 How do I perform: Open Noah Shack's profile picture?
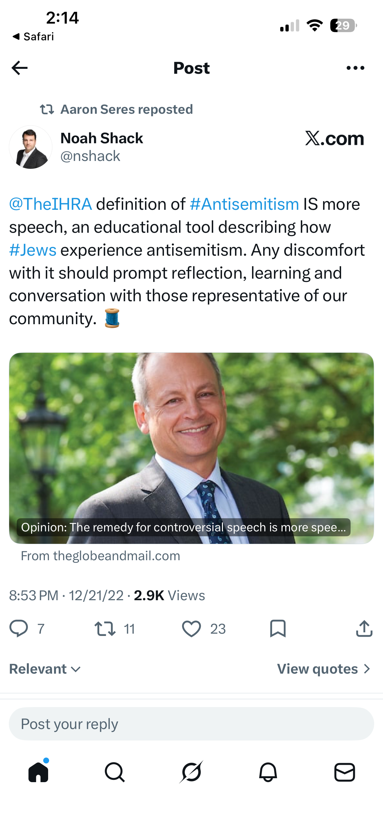[31, 147]
